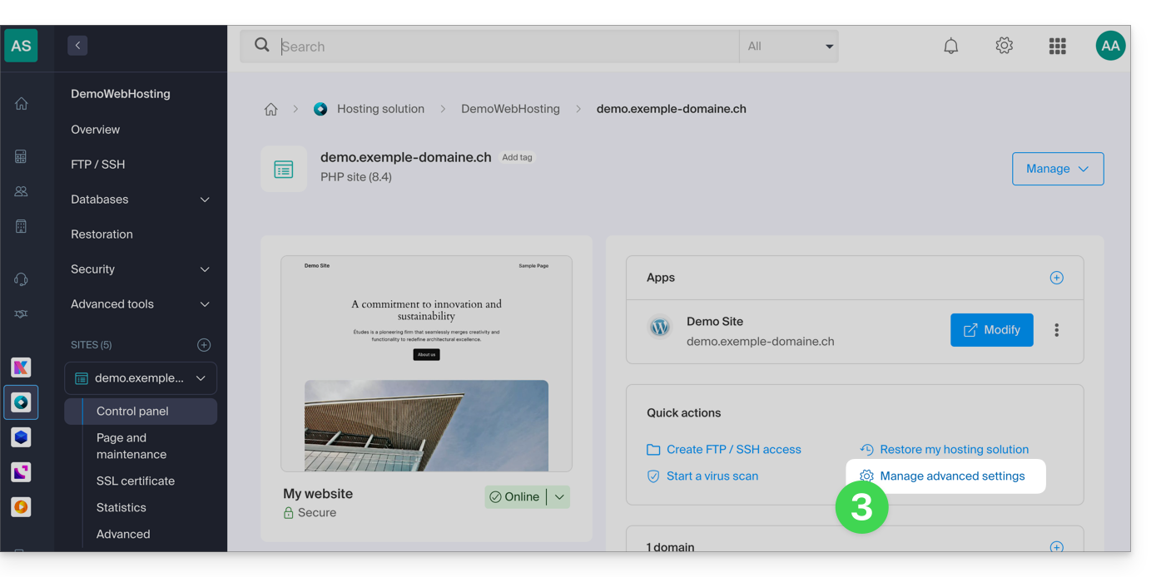This screenshot has width=1156, height=577.
Task: Collapse sidebar using the back arrow button
Action: pos(77,46)
